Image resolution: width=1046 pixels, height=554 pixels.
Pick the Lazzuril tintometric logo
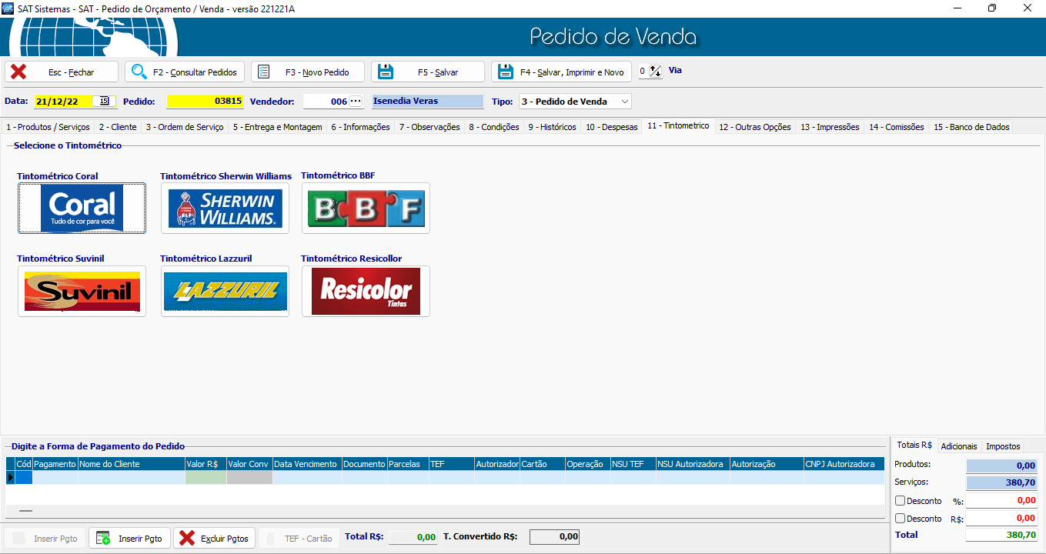(x=225, y=291)
